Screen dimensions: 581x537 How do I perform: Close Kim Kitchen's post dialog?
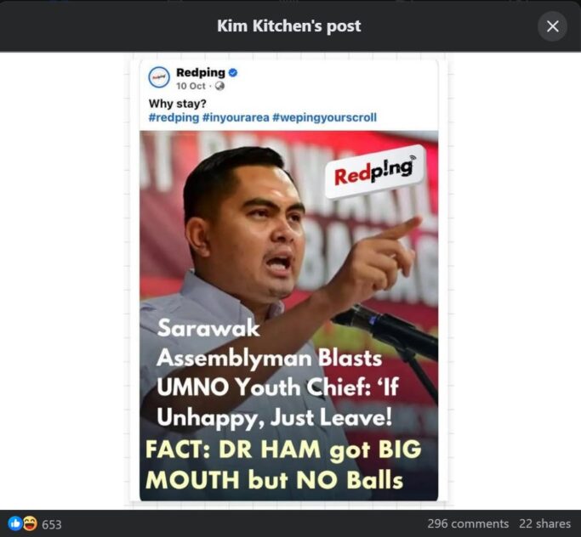552,26
